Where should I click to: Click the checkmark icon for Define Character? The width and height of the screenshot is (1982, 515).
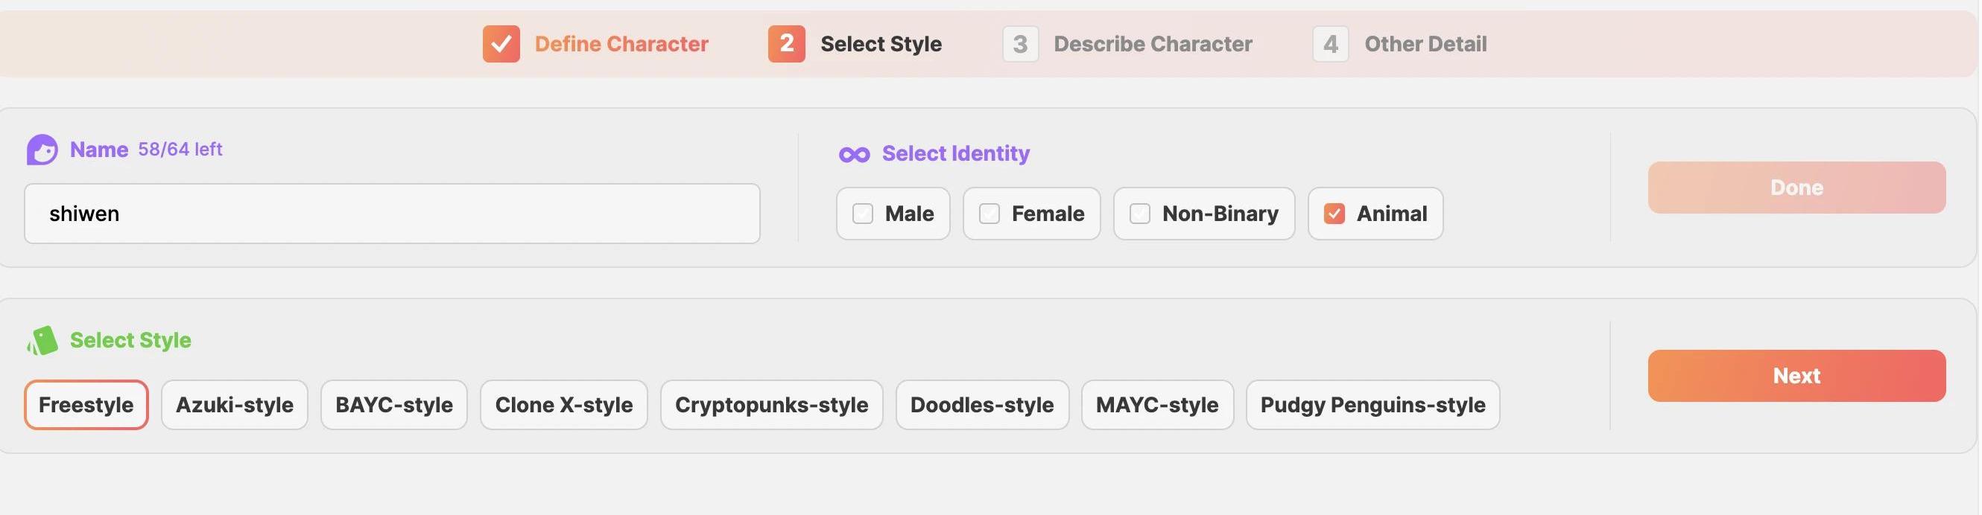coord(501,44)
